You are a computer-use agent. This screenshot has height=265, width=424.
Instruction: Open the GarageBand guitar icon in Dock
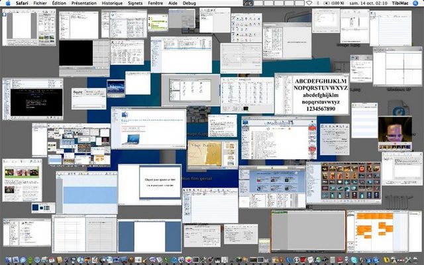point(145,260)
